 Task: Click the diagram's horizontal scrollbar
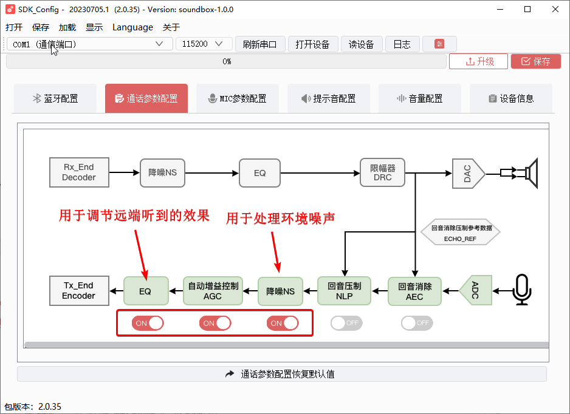(x=286, y=345)
